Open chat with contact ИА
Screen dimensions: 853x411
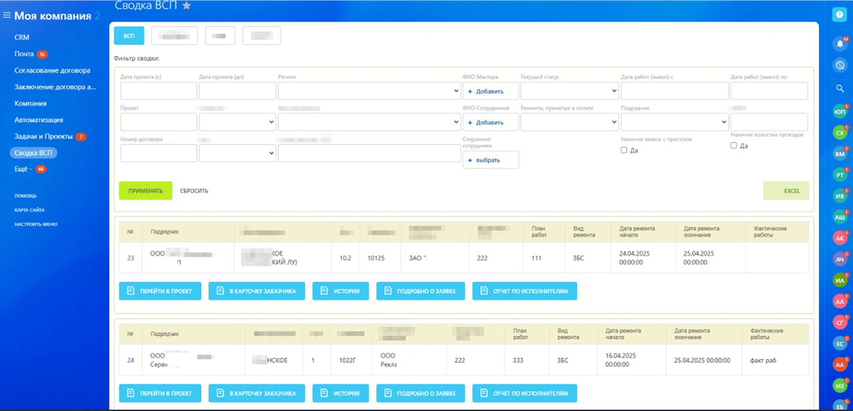839,280
